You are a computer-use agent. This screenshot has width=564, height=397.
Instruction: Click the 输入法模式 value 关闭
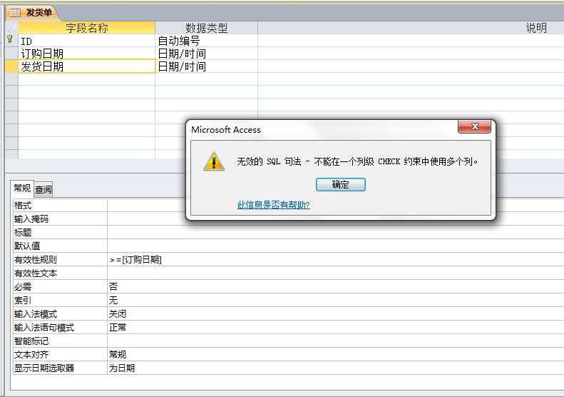point(336,313)
